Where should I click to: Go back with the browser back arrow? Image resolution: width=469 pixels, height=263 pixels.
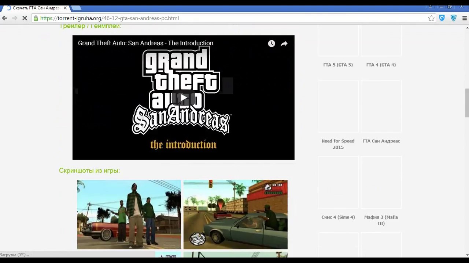coord(5,18)
